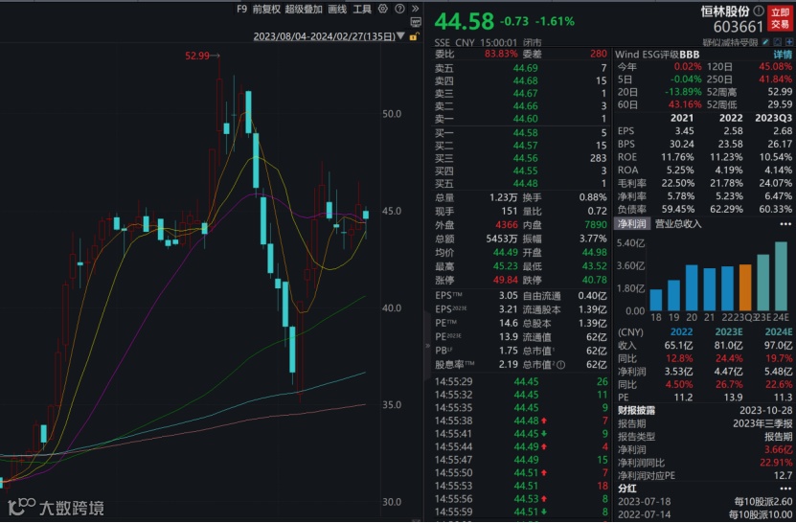Click the date range 2023/08/04-2024/02/27 text
Viewport: 796px width, 523px height.
pos(324,36)
